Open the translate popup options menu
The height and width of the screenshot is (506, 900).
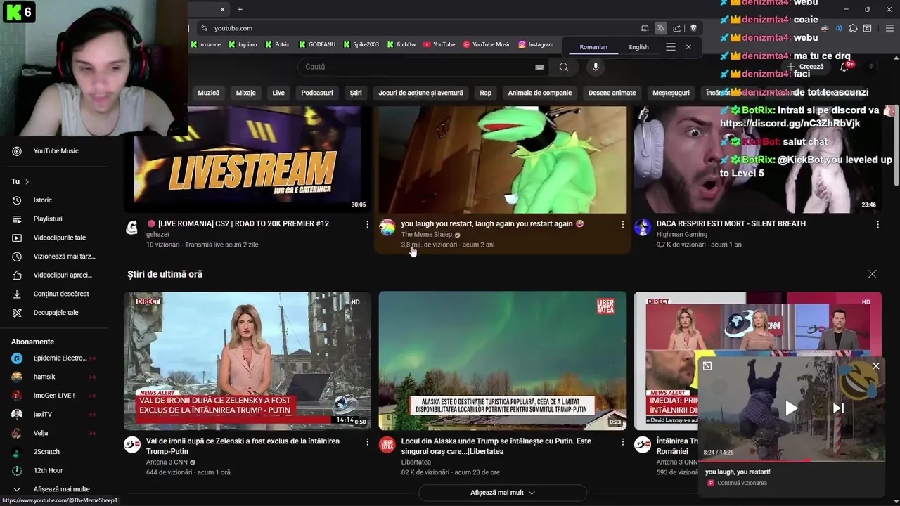click(671, 47)
